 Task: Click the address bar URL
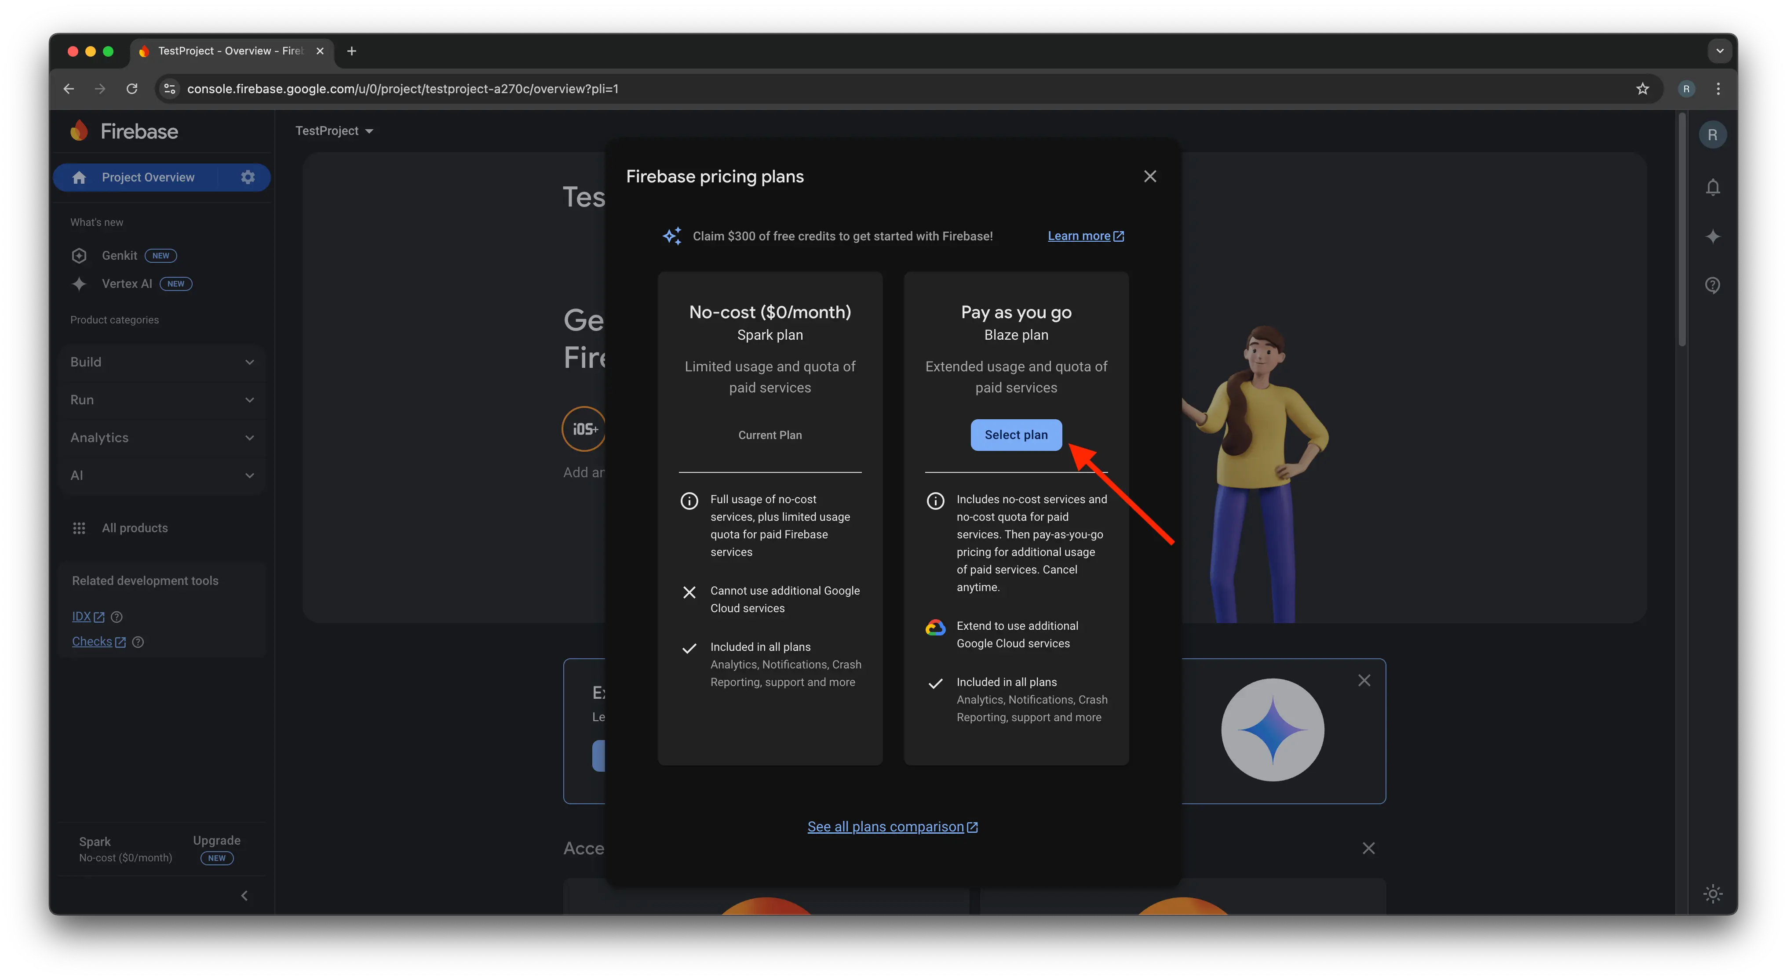coord(402,89)
